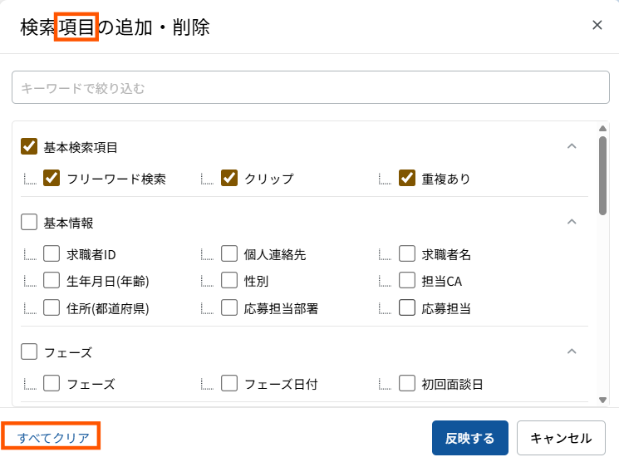Collapse the 基本情報 section chevron
619x462 pixels.
click(x=572, y=222)
